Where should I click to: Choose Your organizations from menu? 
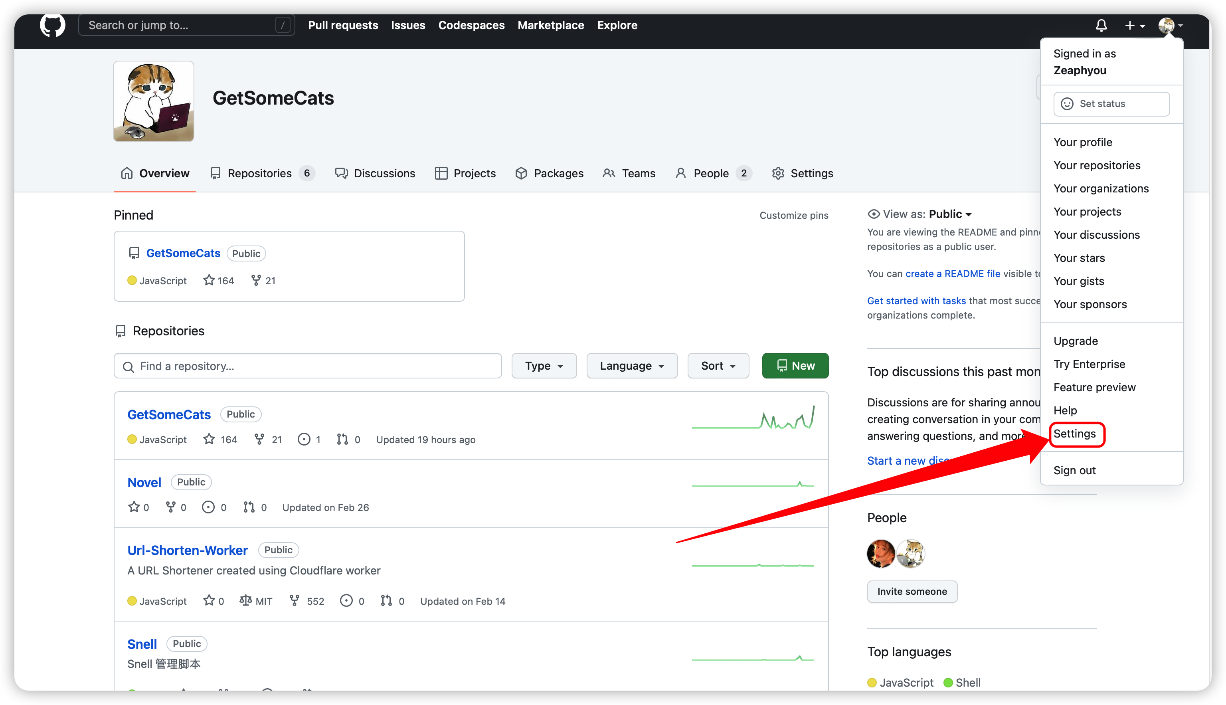1101,188
